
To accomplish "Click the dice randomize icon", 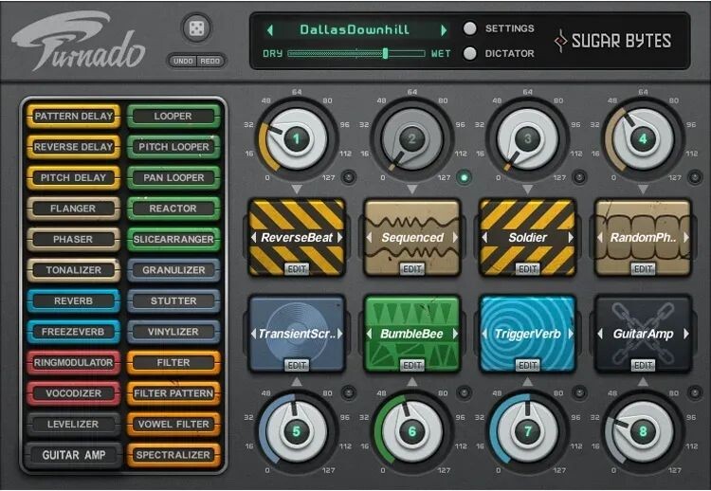I will click(x=196, y=28).
